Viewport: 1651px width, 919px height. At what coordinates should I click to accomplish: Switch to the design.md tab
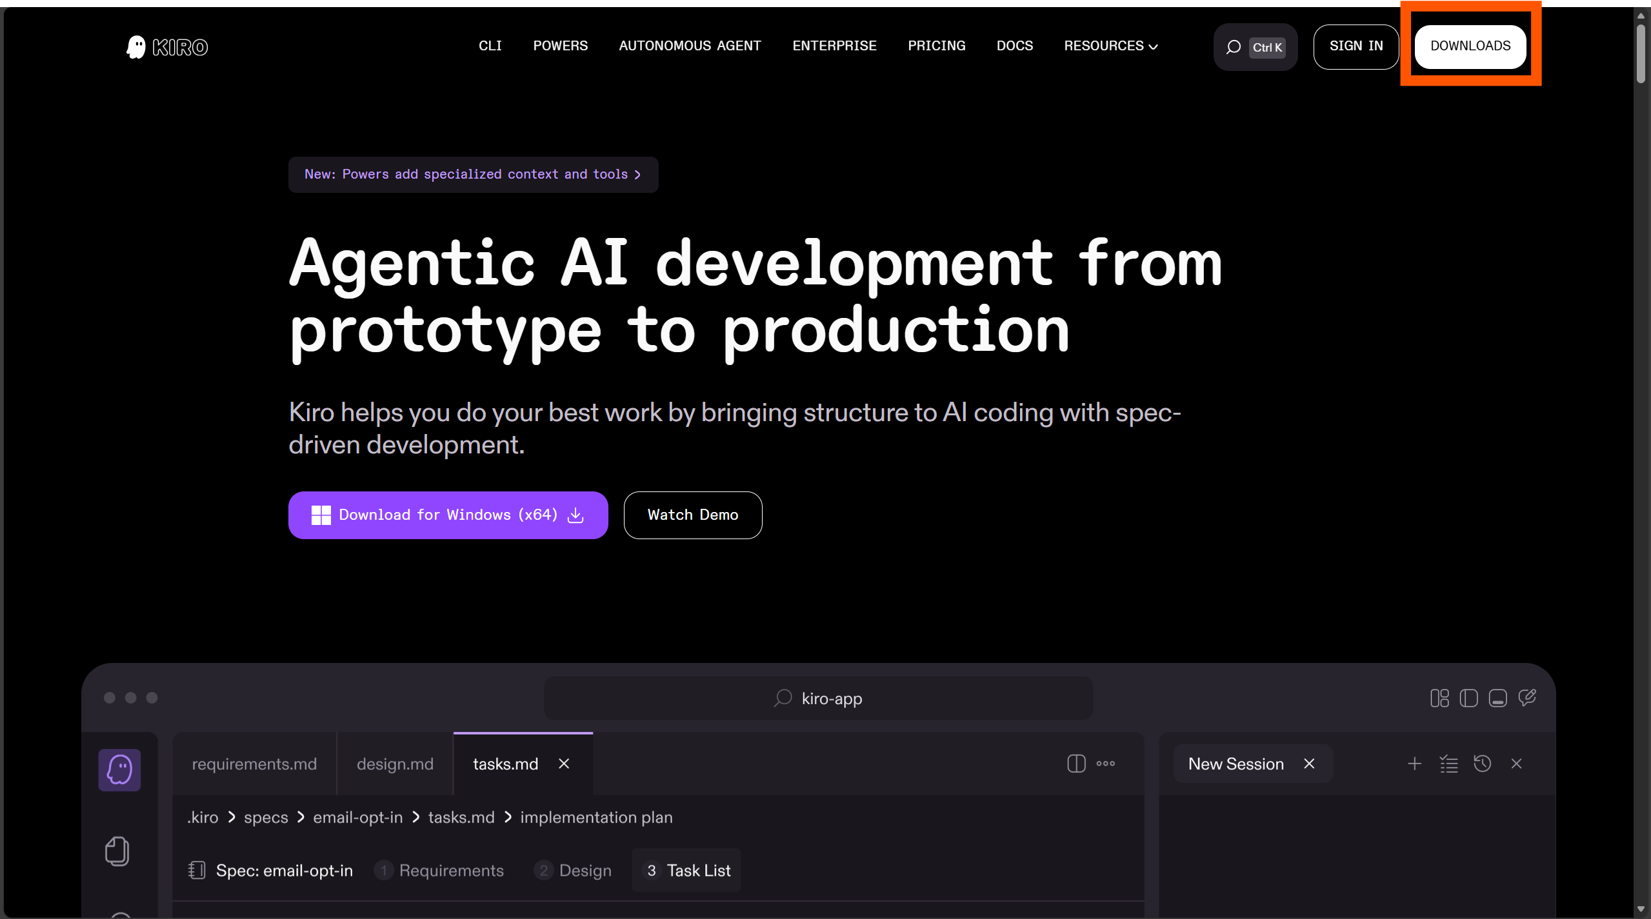coord(395,764)
